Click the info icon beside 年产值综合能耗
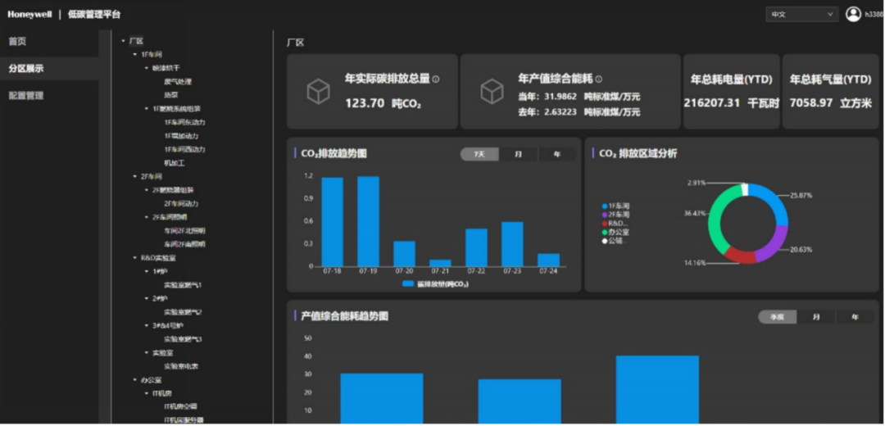Image resolution: width=885 pixels, height=426 pixels. click(x=599, y=79)
